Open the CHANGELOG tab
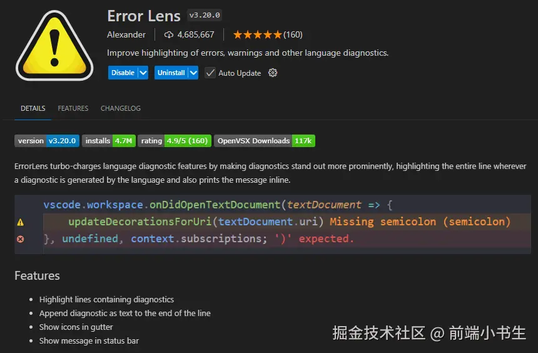The width and height of the screenshot is (538, 353). pos(121,108)
